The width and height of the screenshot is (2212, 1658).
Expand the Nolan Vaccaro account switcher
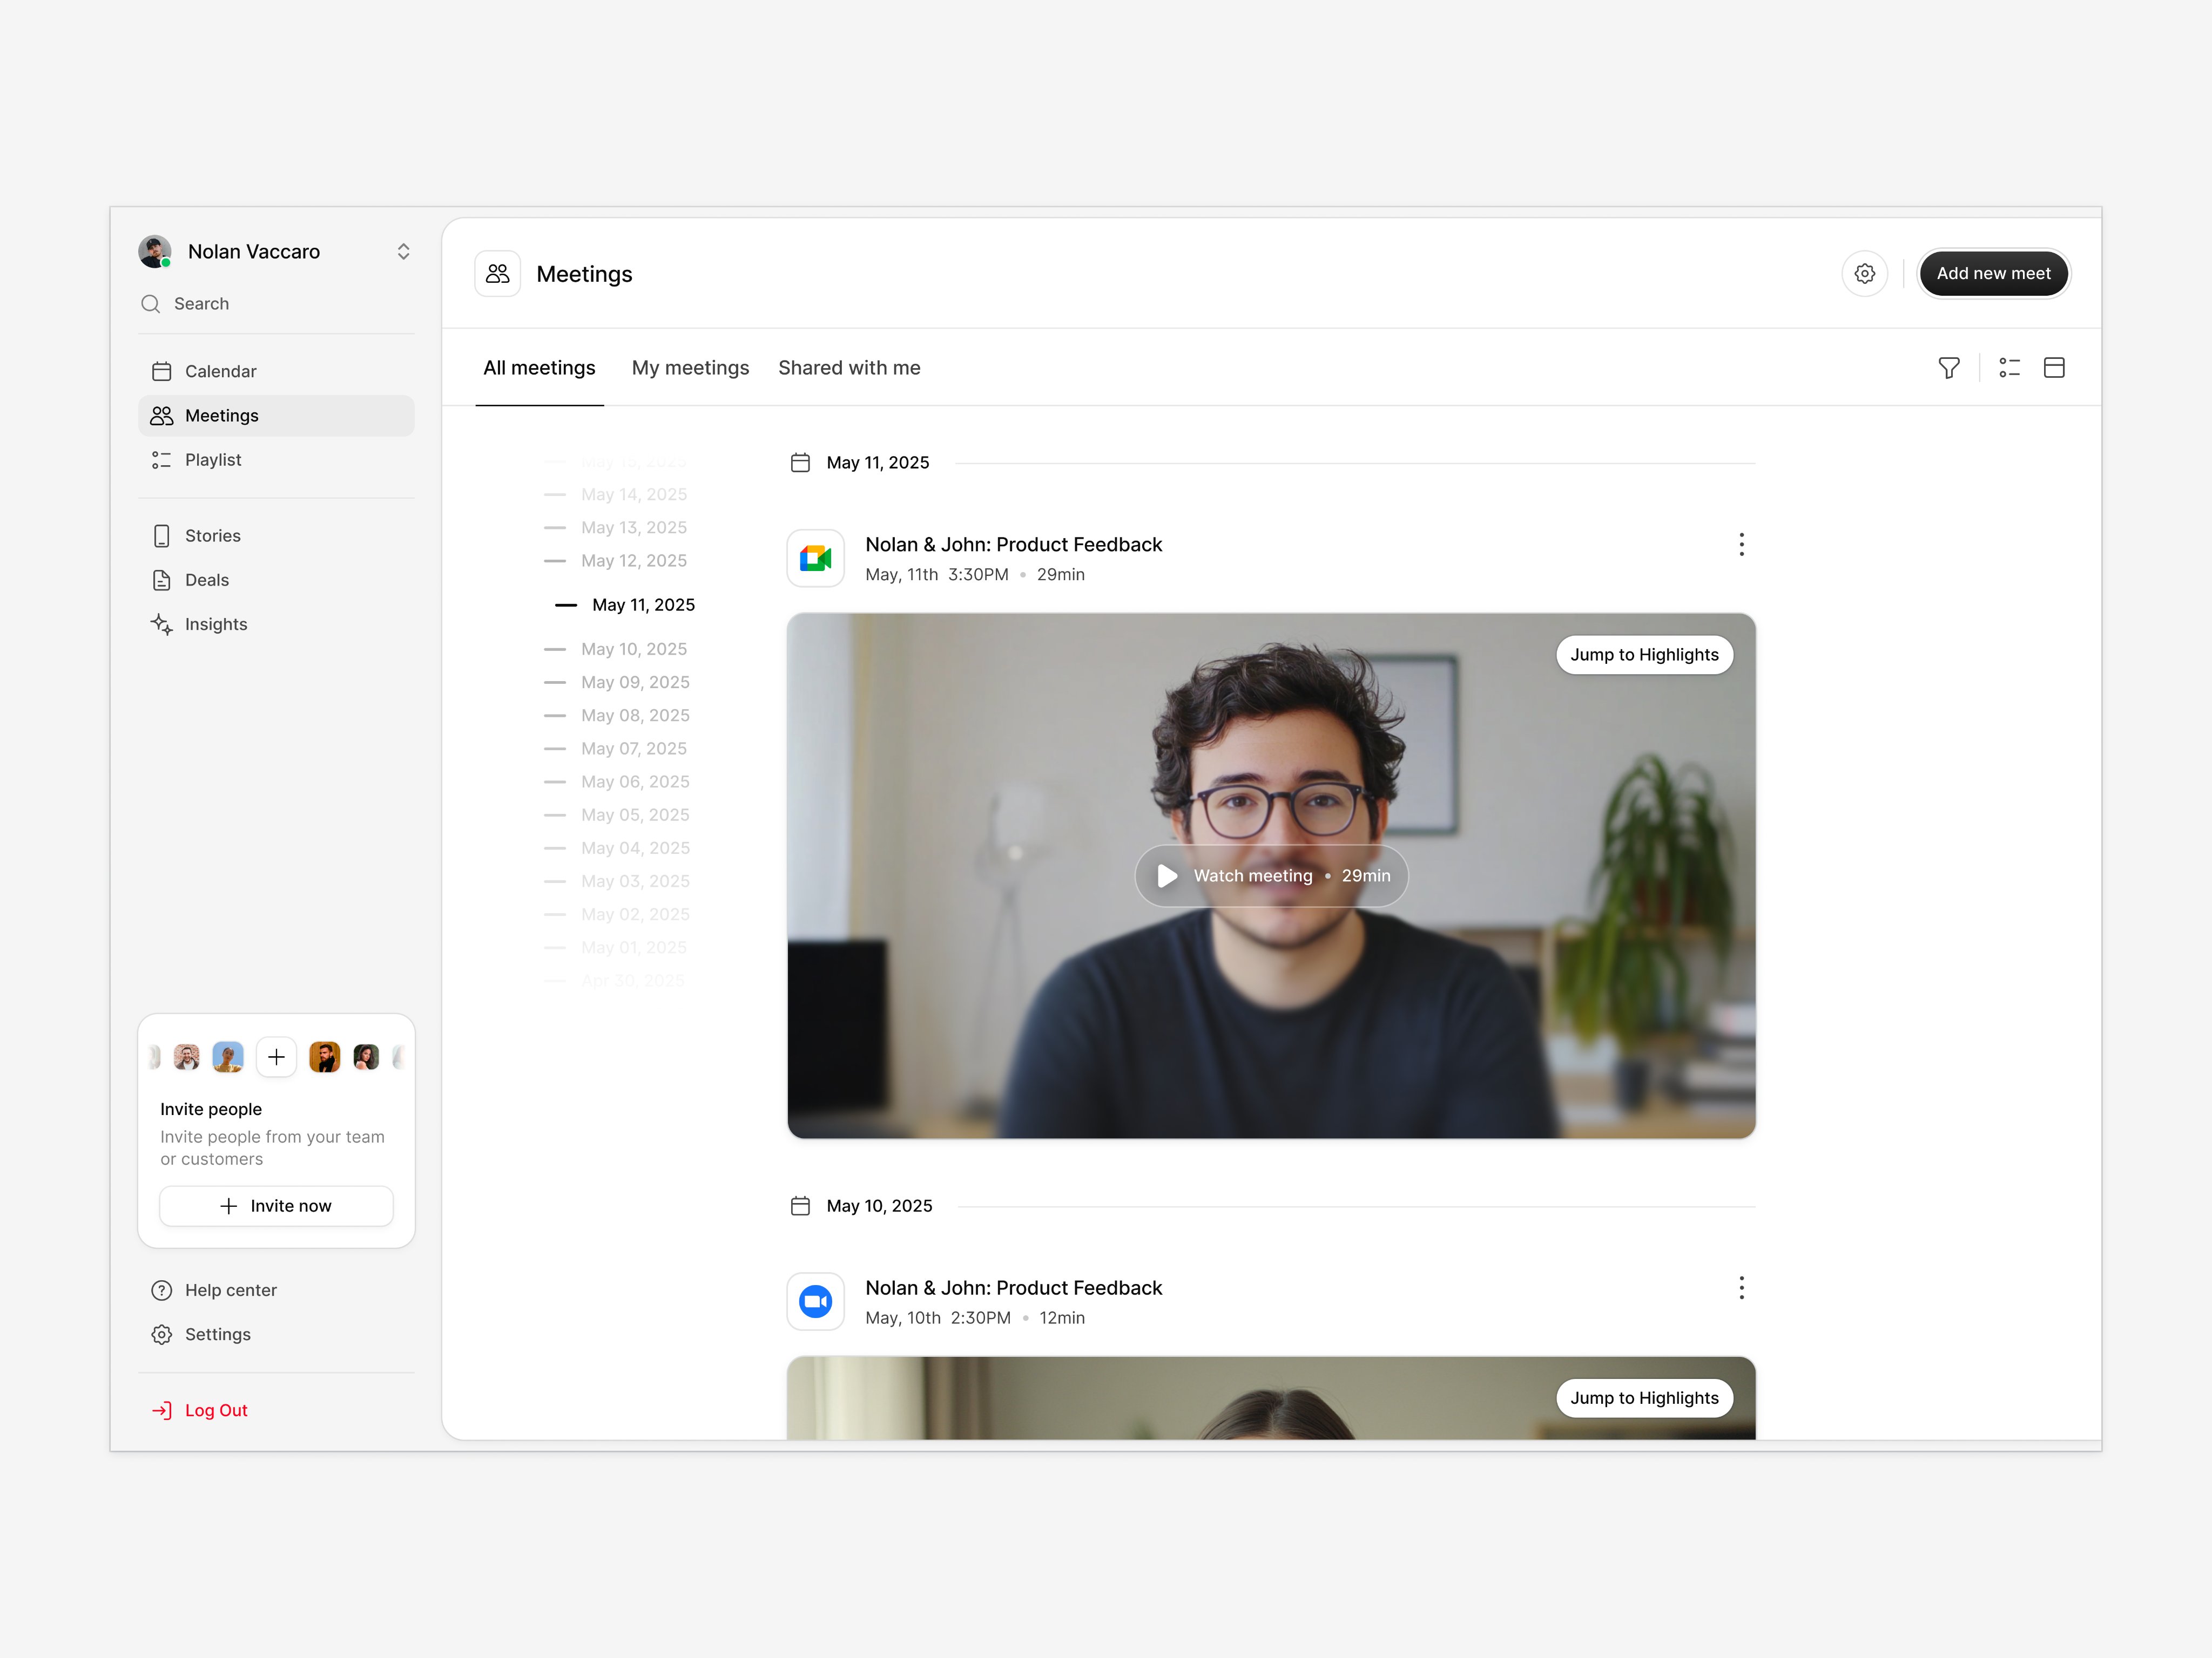tap(403, 252)
